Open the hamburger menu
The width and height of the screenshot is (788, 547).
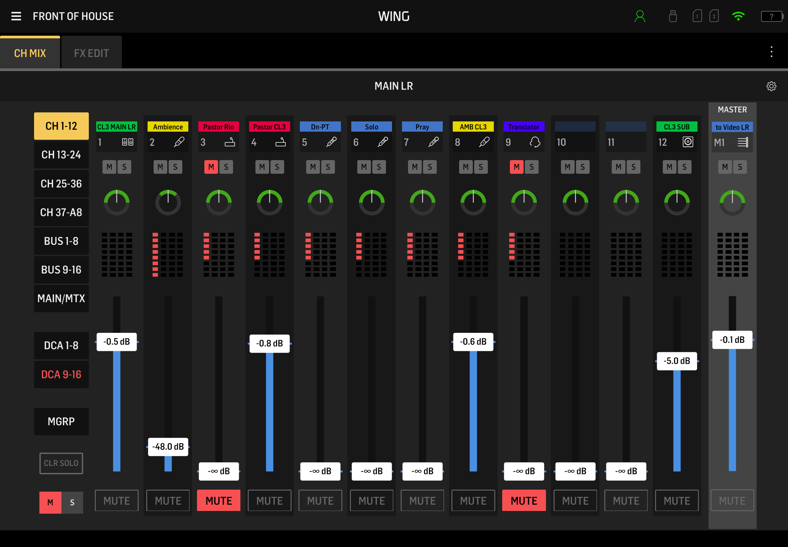pyautogui.click(x=16, y=16)
